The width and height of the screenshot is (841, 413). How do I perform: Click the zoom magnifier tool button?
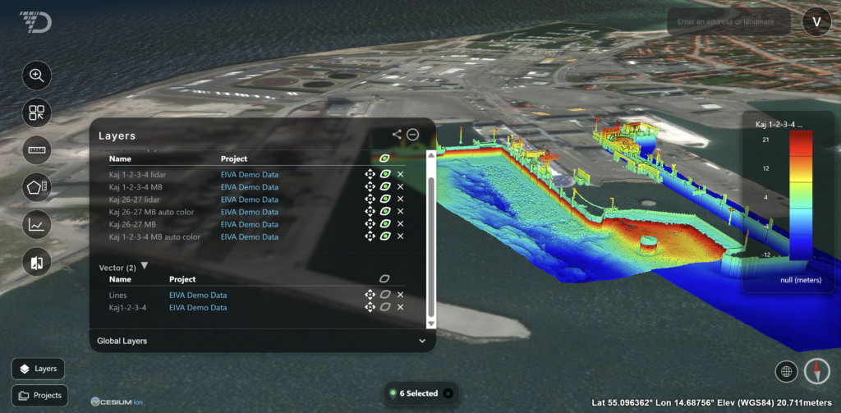36,76
